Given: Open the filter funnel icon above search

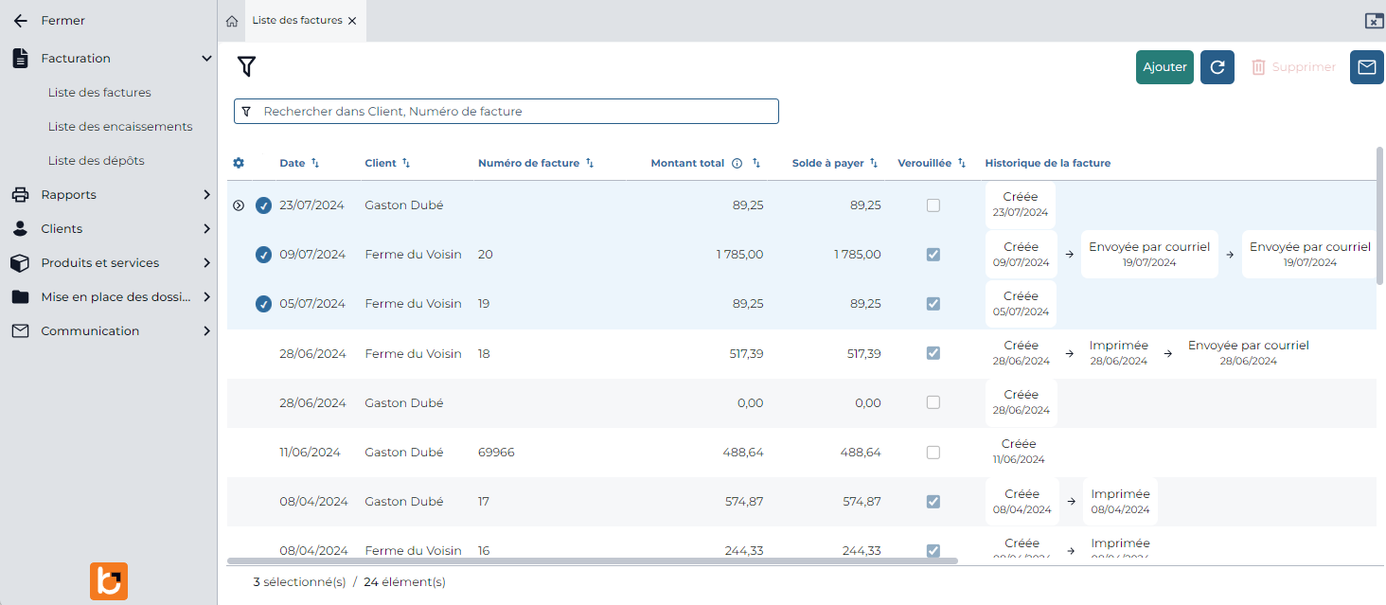Looking at the screenshot, I should click(x=246, y=66).
